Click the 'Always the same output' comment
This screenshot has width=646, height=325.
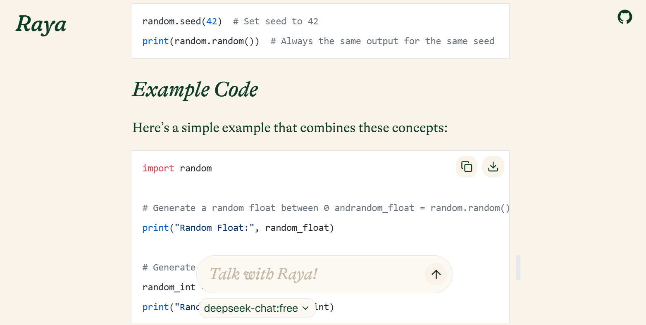(382, 41)
